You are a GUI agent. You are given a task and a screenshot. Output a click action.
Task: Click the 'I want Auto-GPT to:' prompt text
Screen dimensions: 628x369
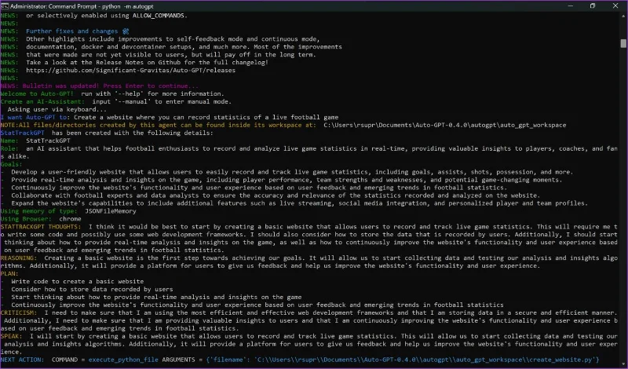click(x=35, y=117)
